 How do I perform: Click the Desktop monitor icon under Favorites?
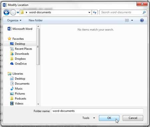point(12,44)
